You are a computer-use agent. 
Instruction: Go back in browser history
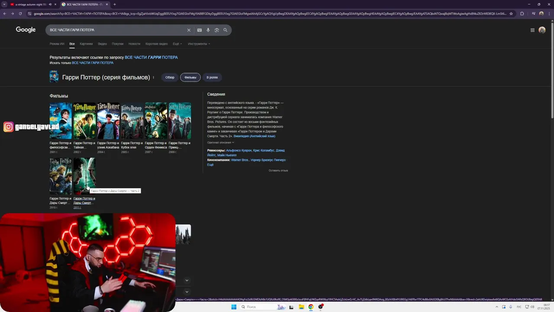click(5, 13)
